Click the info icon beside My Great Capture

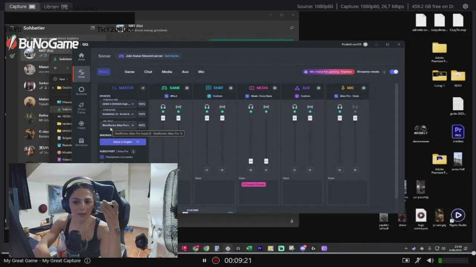[87, 261]
